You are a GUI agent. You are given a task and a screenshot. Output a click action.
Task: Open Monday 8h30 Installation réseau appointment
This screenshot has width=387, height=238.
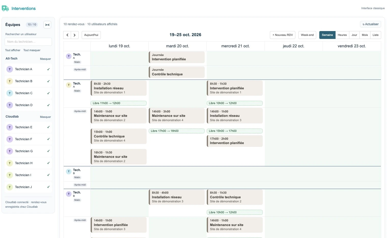point(119,88)
